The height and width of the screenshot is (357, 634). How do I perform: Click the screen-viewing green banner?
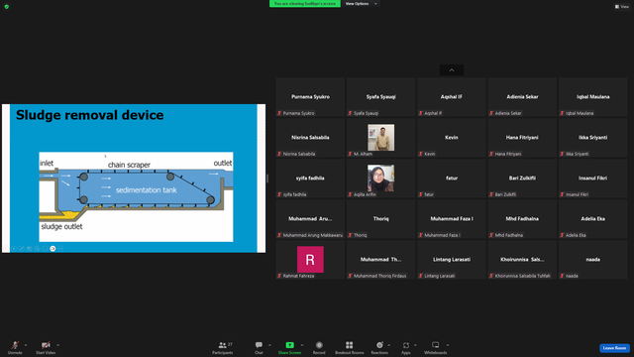[305, 4]
